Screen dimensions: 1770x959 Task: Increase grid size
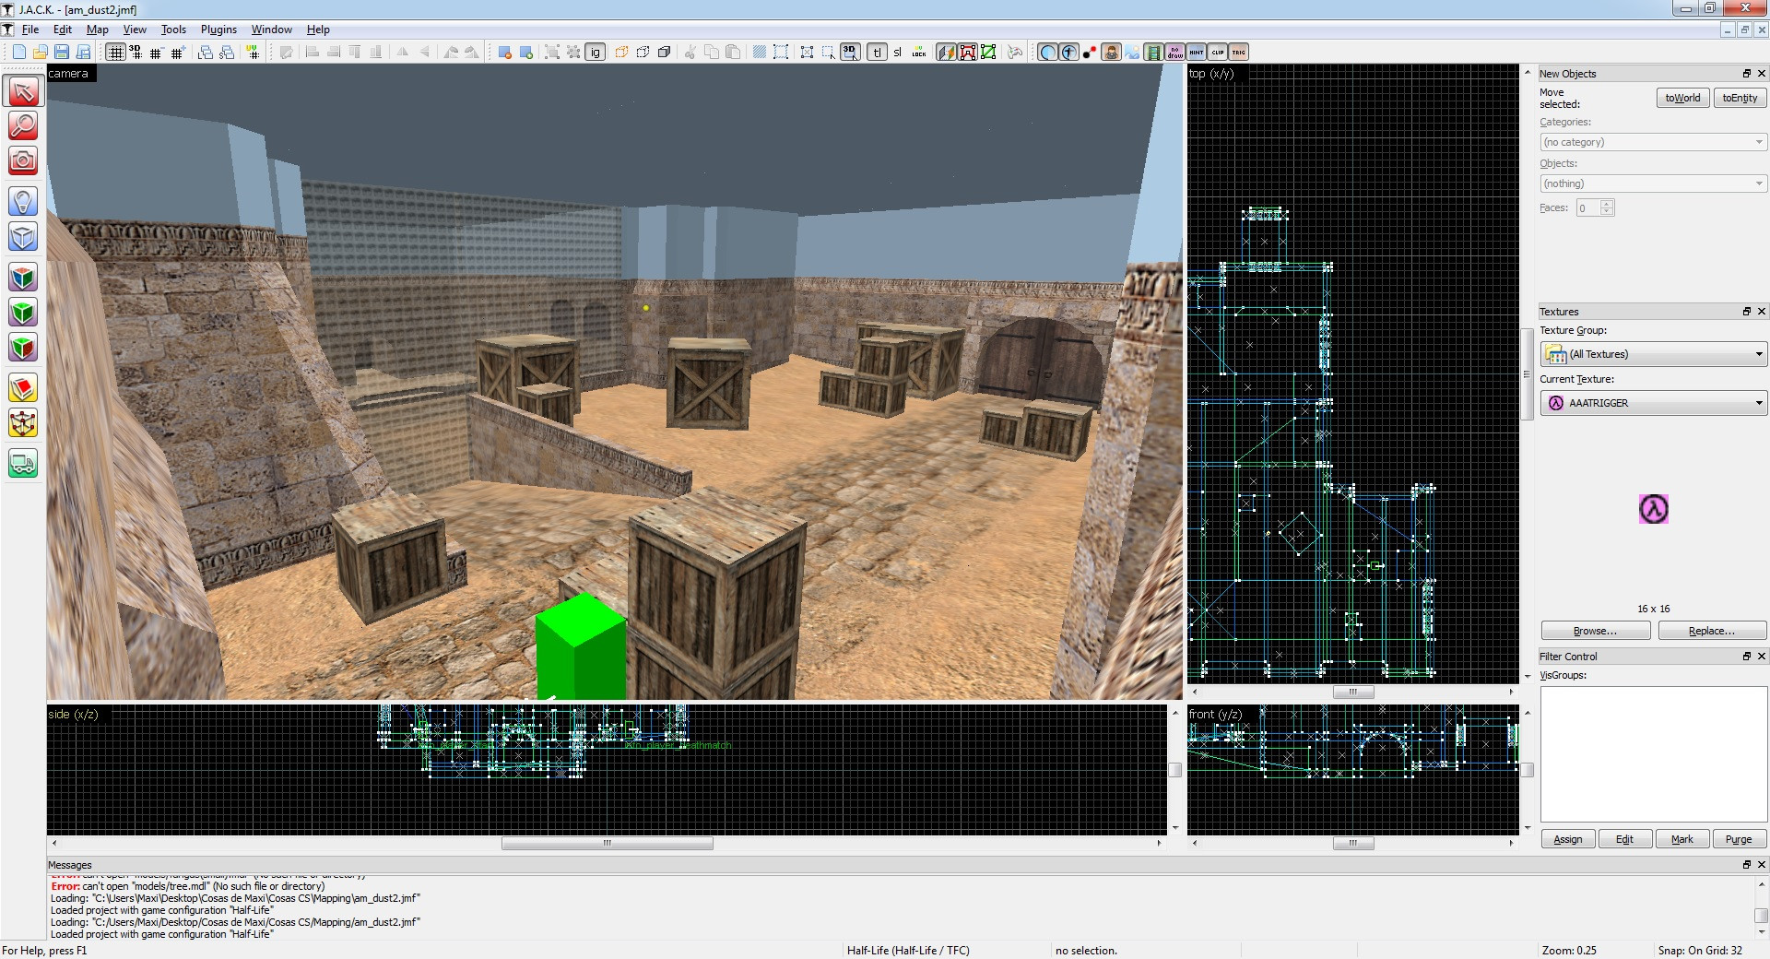(x=177, y=52)
